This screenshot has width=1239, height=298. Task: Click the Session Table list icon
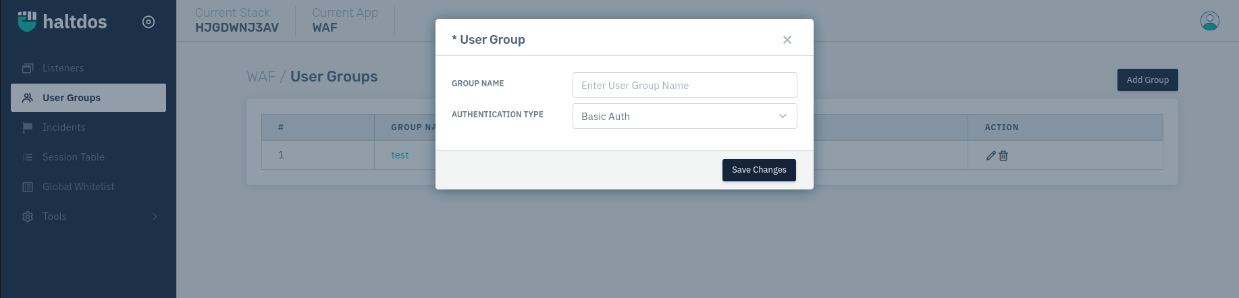(28, 157)
